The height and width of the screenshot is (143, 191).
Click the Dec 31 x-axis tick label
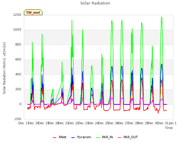163,123
